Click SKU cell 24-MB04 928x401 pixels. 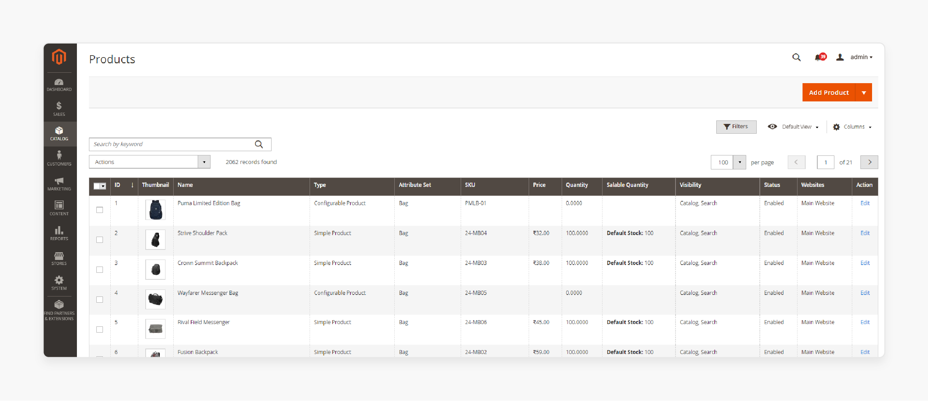click(476, 233)
